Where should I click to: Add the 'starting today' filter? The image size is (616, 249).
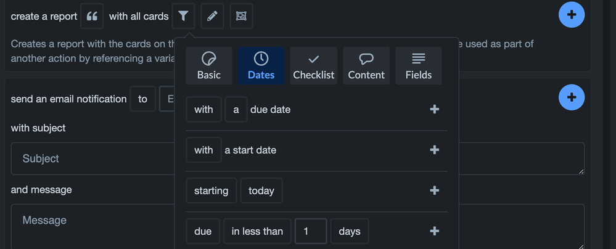[x=434, y=190]
